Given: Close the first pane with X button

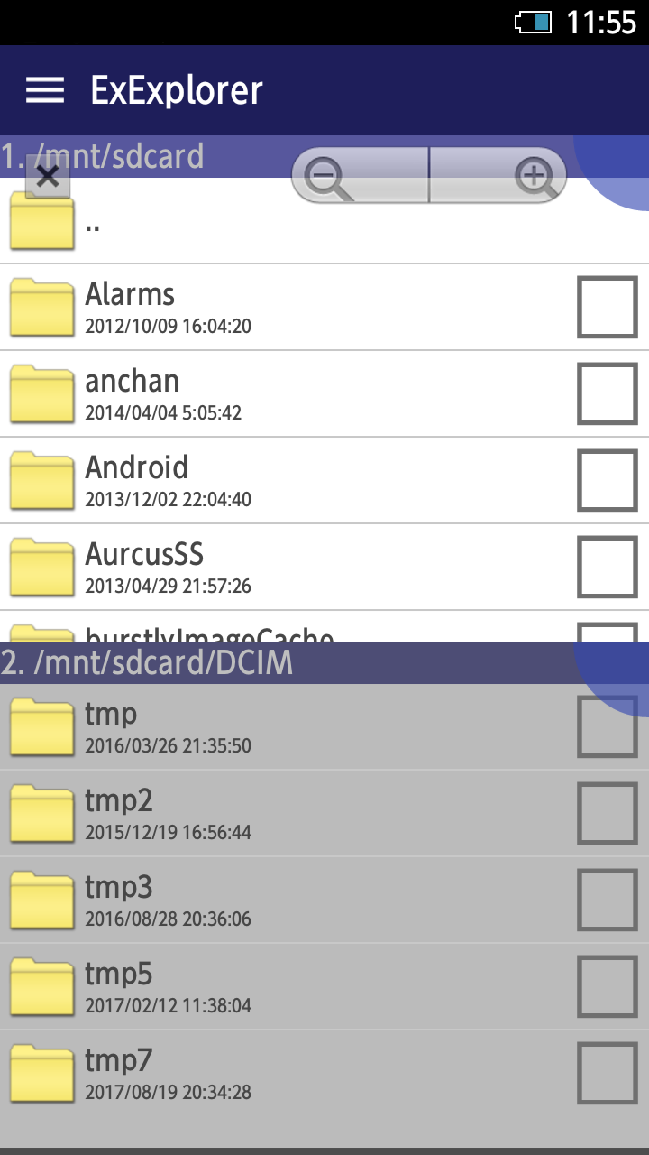Looking at the screenshot, I should [48, 177].
